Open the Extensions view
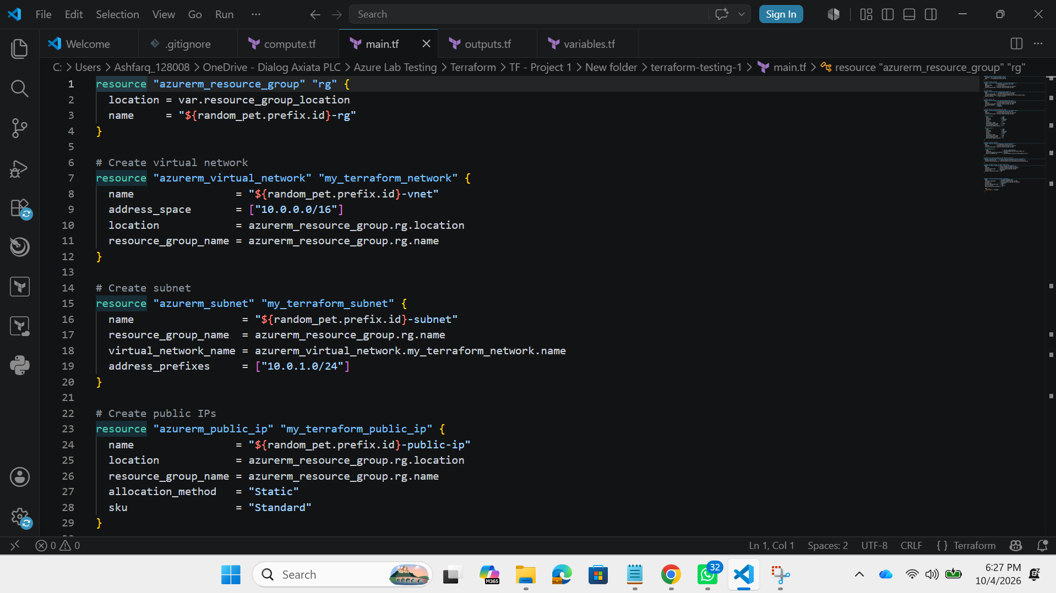This screenshot has height=593, width=1056. tap(20, 208)
